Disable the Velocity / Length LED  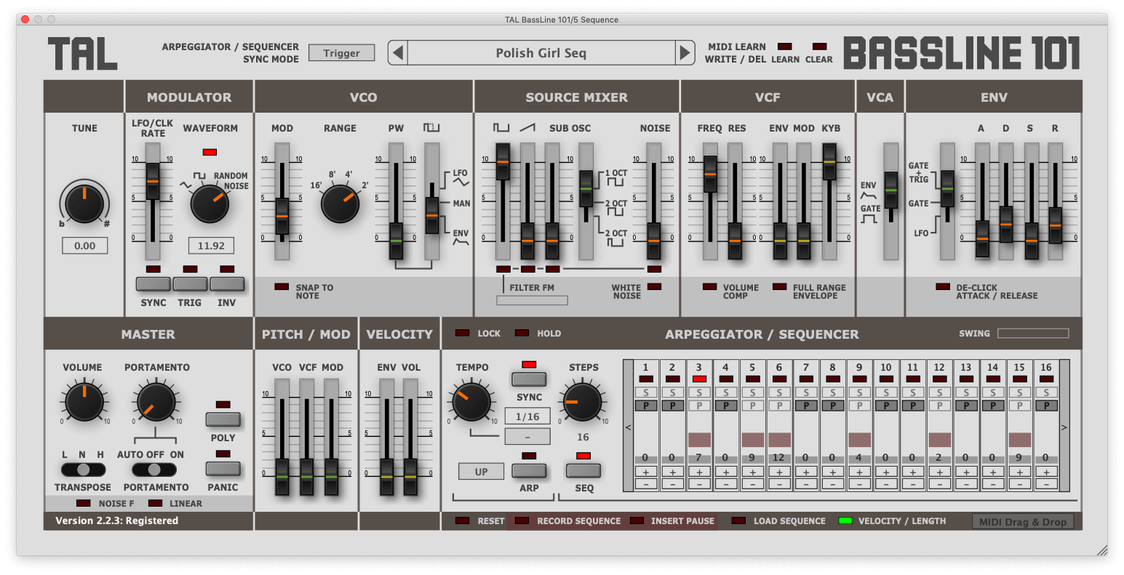[845, 520]
